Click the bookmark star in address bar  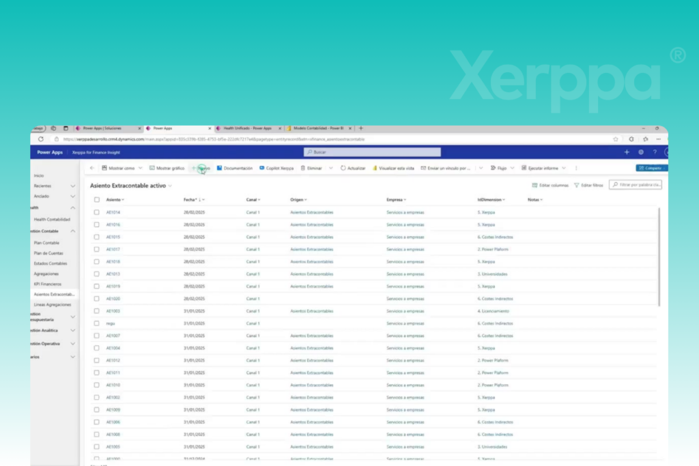tap(616, 139)
